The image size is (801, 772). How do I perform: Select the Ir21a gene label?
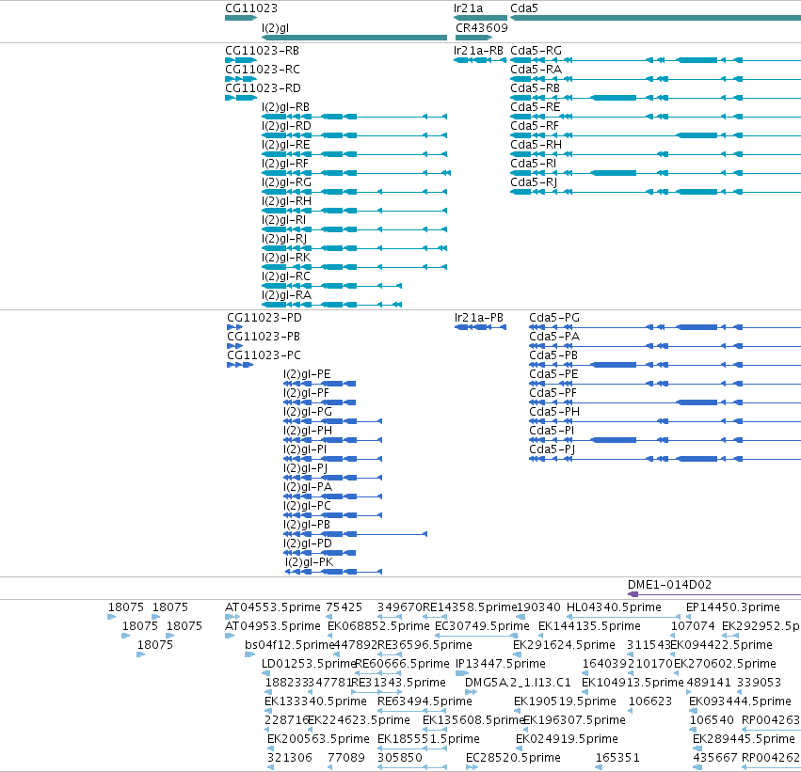[x=468, y=8]
